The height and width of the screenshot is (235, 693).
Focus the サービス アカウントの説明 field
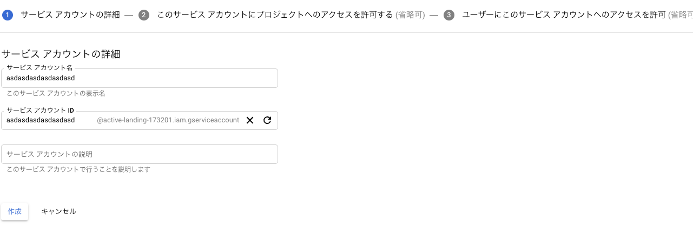[140, 154]
